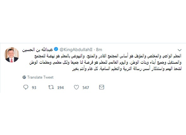Screen dimensions: 186x135
Task: Click the reply speech bubble icon
Action: coord(26,87)
